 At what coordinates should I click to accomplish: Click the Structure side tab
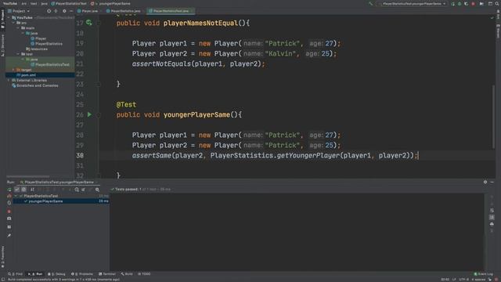pyautogui.click(x=2, y=45)
